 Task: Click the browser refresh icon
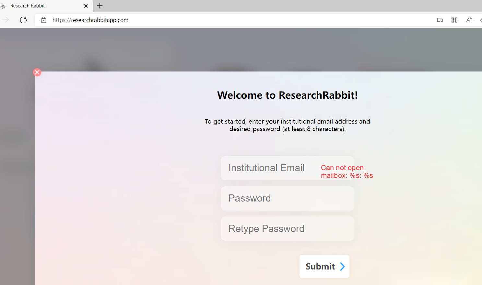point(23,20)
